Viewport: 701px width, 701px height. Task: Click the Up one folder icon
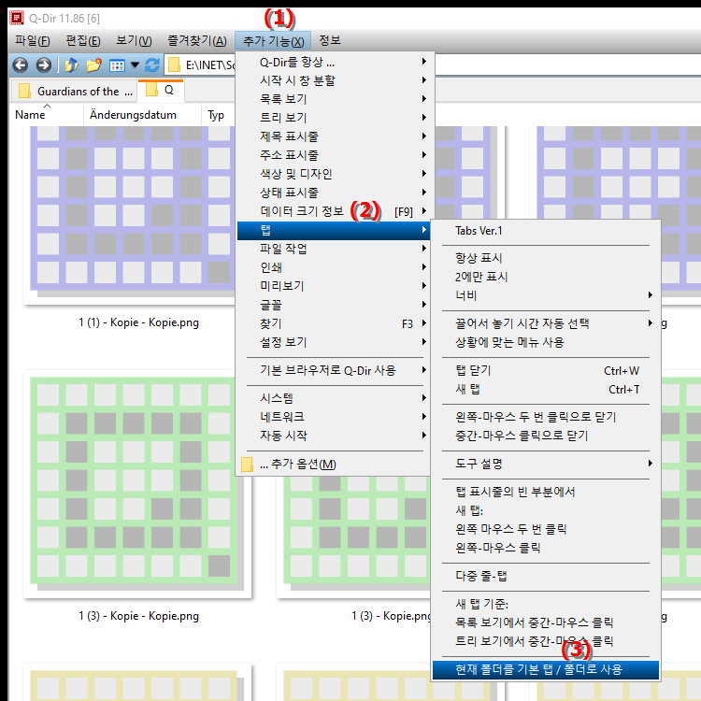click(71, 65)
